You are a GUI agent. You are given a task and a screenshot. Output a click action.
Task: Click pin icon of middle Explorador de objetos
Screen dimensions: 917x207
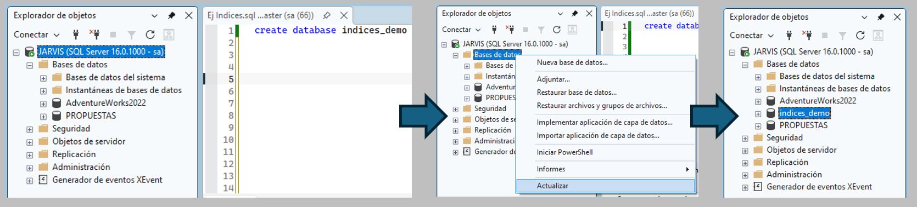tap(575, 14)
